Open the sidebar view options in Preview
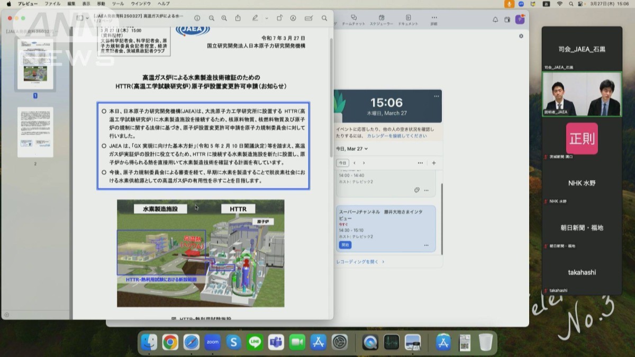 tap(82, 18)
